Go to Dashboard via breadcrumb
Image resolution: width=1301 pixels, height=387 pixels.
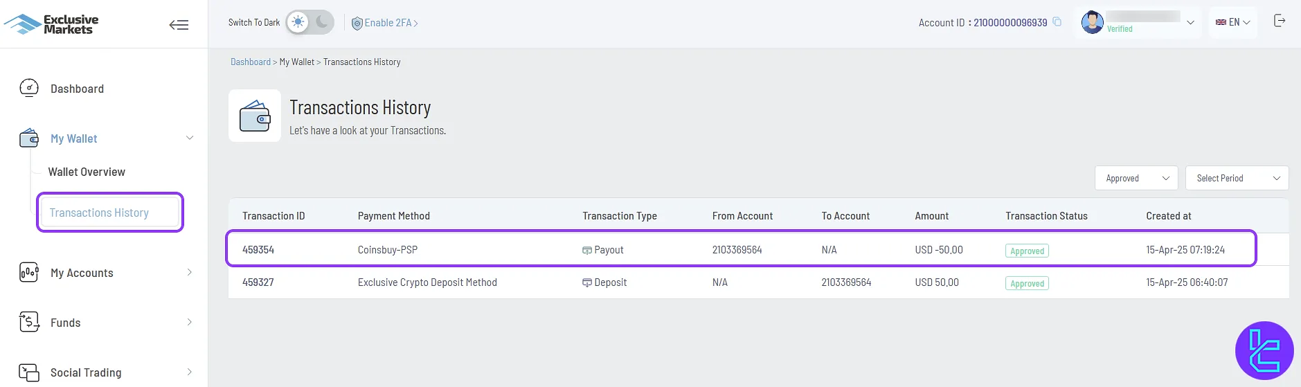[251, 62]
